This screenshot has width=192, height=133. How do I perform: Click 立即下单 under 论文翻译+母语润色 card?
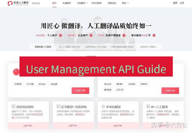coord(73,126)
